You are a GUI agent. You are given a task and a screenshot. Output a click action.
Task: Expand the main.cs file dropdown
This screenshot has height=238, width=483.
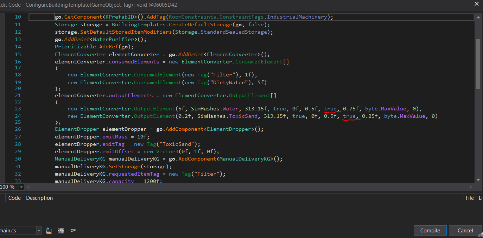coord(39,231)
